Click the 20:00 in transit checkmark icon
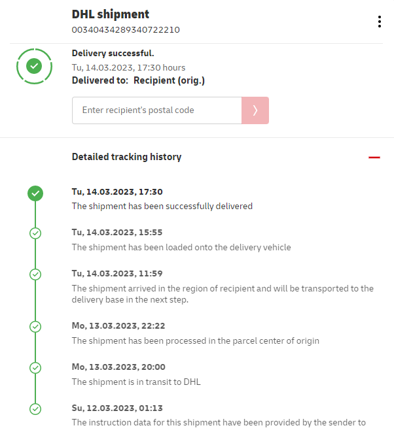 tap(35, 368)
